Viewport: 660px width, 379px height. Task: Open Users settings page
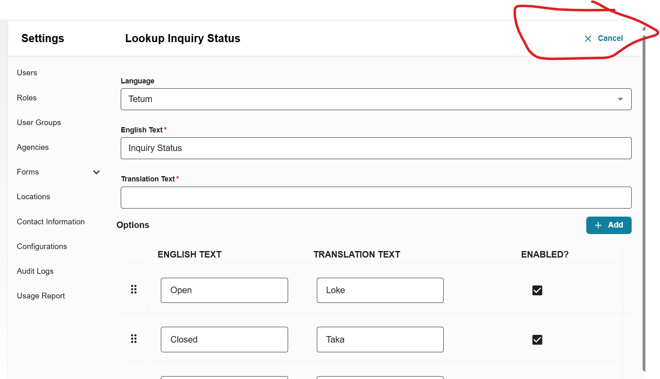[x=27, y=73]
